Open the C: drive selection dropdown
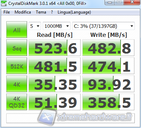141x128 pixels. pyautogui.click(x=103, y=26)
